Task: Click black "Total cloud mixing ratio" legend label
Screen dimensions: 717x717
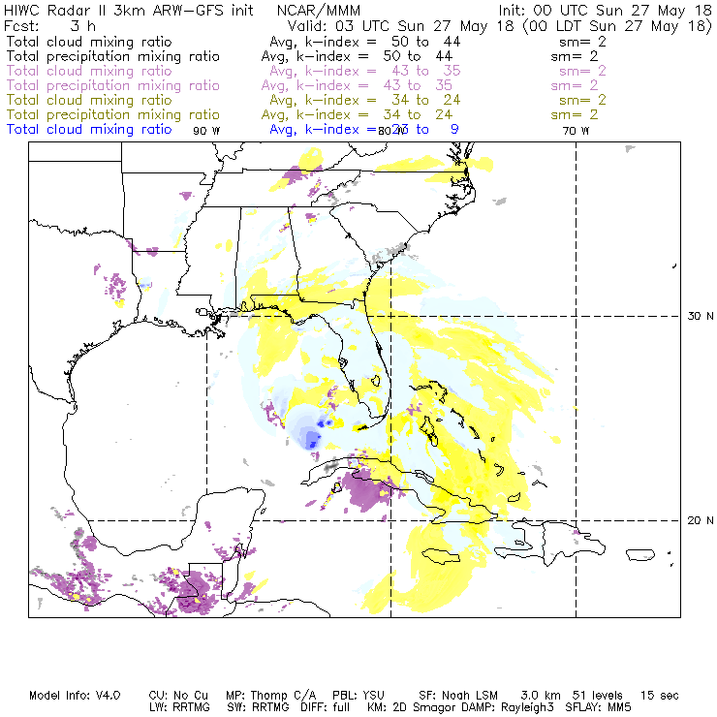Action: [x=89, y=42]
